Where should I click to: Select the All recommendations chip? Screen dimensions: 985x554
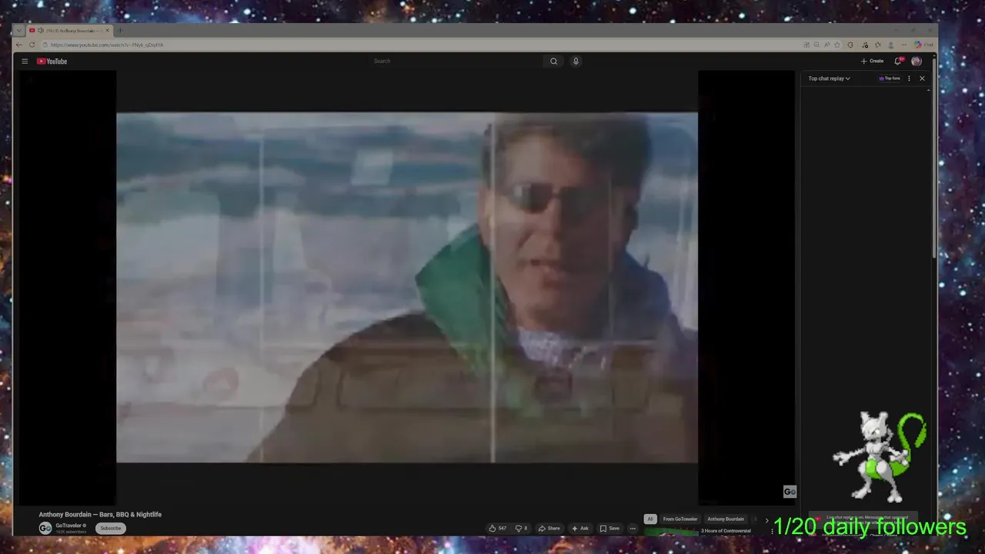650,519
